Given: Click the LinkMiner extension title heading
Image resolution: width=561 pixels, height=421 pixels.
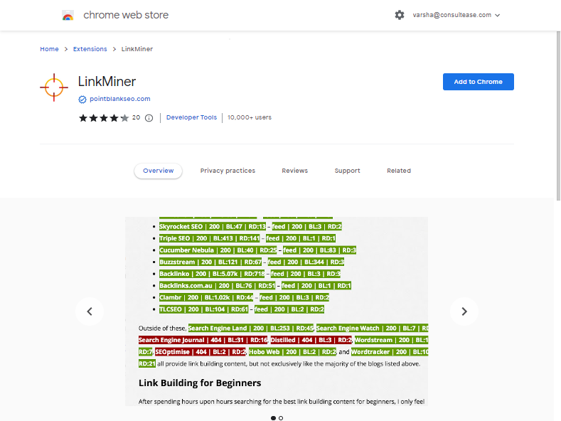Looking at the screenshot, I should coord(107,82).
